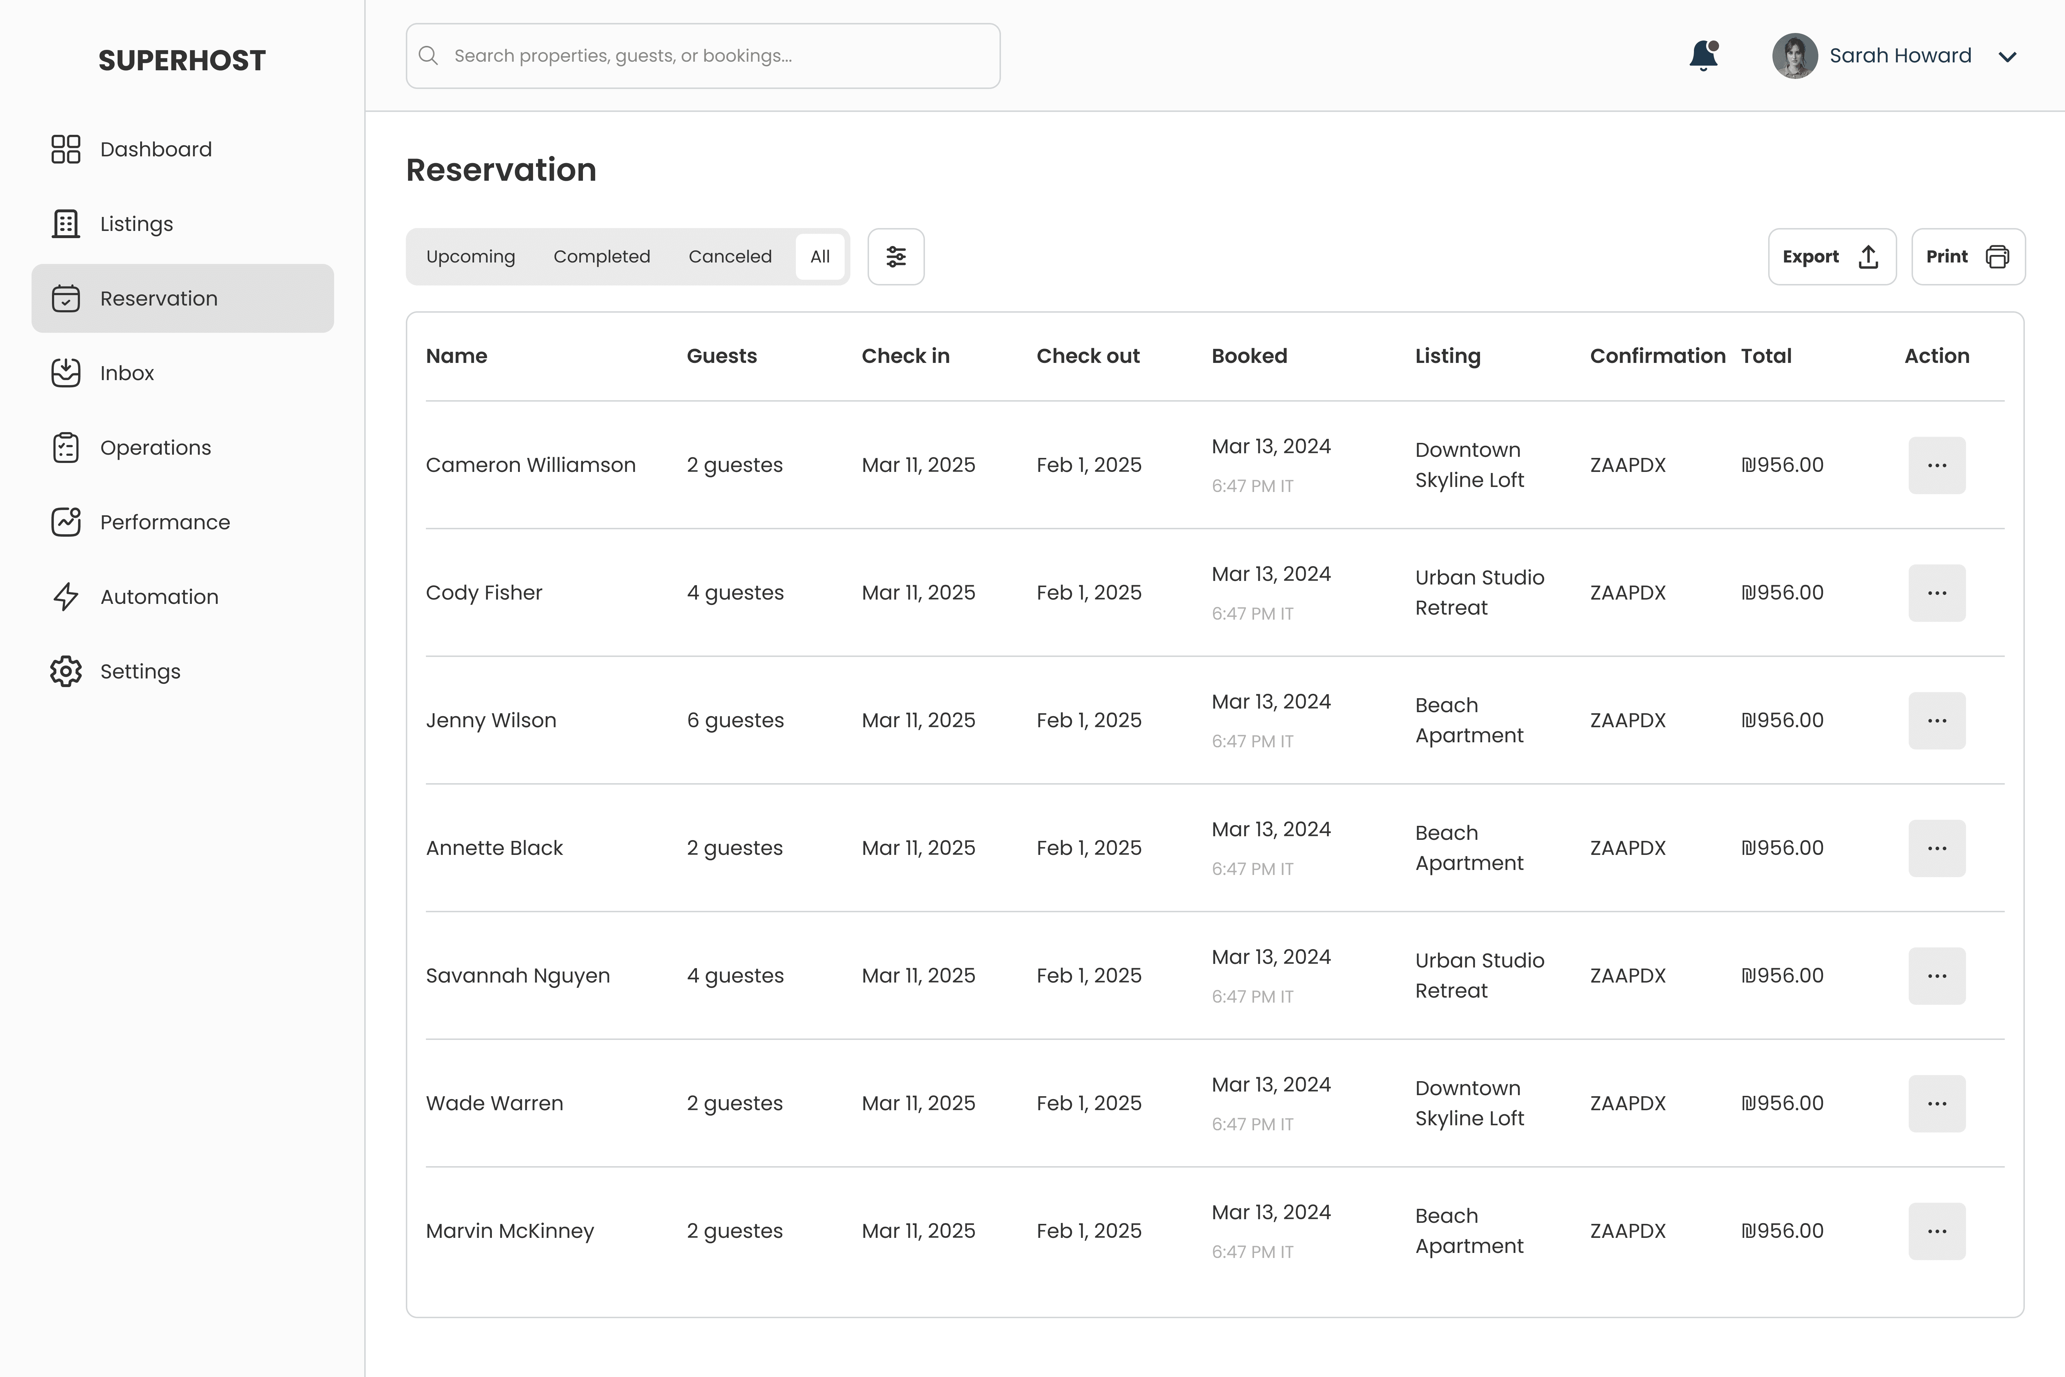Viewport: 2065px width, 1377px height.
Task: Click the filter sliders icon button
Action: (896, 256)
